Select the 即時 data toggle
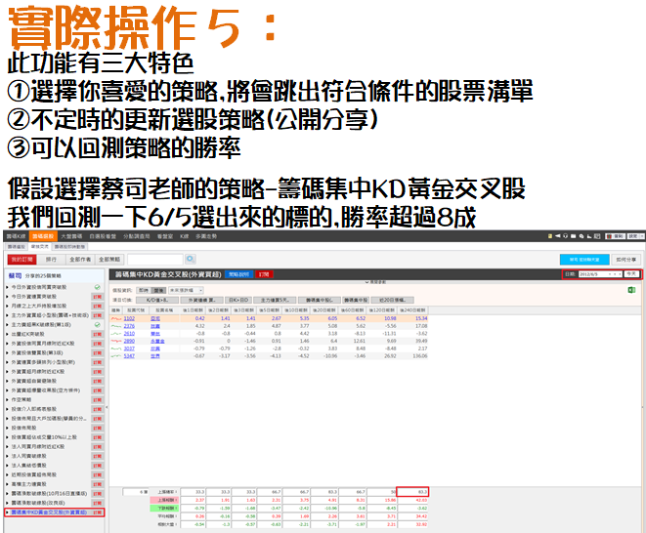This screenshot has height=533, width=646. (143, 291)
